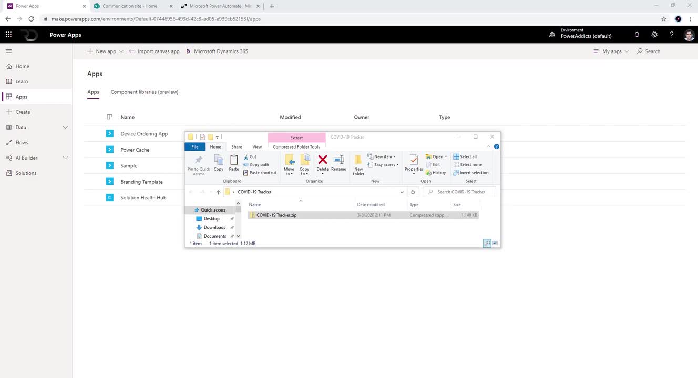Click Select all in ribbon
This screenshot has width=698, height=378.
(x=465, y=156)
